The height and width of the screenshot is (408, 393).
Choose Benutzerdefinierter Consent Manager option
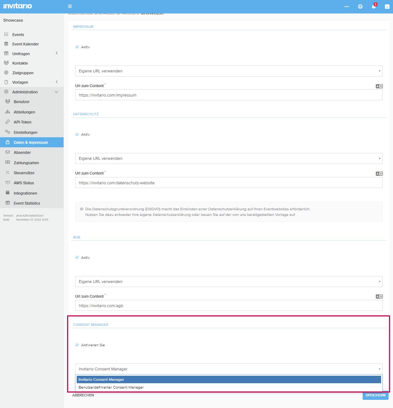111,387
